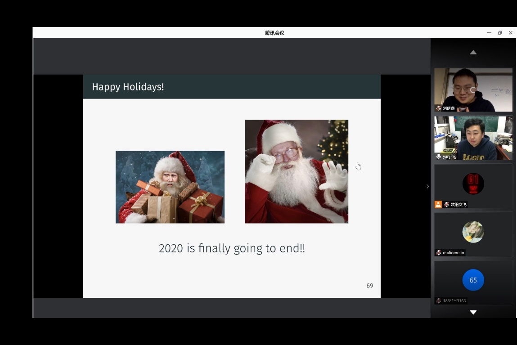Image resolution: width=517 pixels, height=345 pixels.
Task: Click muted mic icon beside 183***3165
Action: (439, 301)
